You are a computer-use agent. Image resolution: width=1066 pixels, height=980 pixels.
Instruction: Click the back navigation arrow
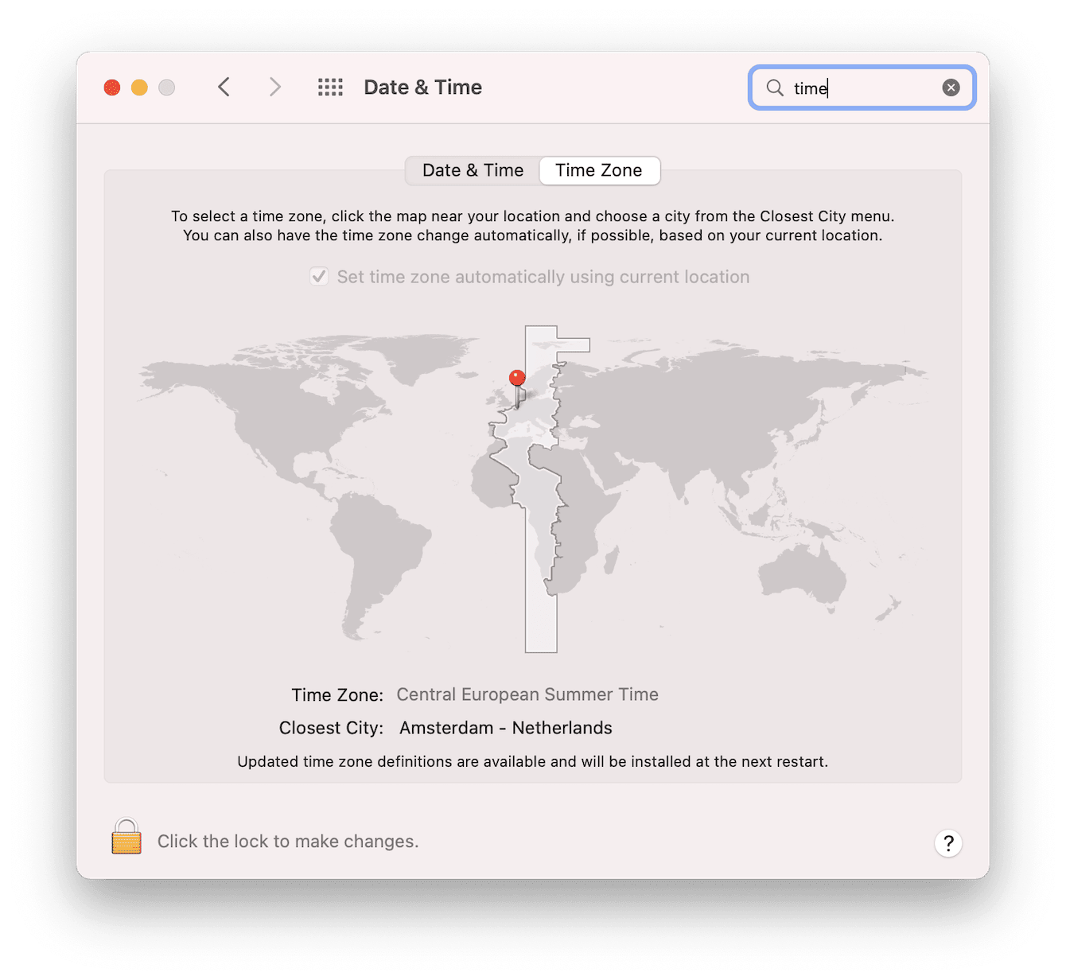point(224,87)
